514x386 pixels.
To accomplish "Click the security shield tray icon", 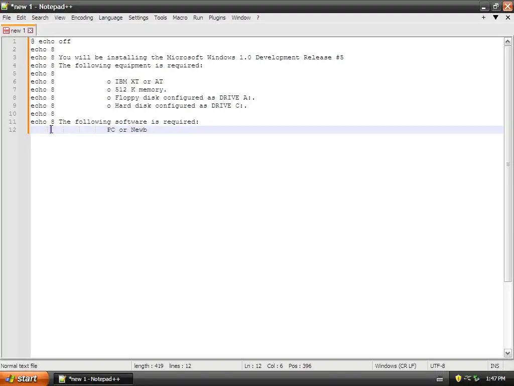I will coord(458,379).
